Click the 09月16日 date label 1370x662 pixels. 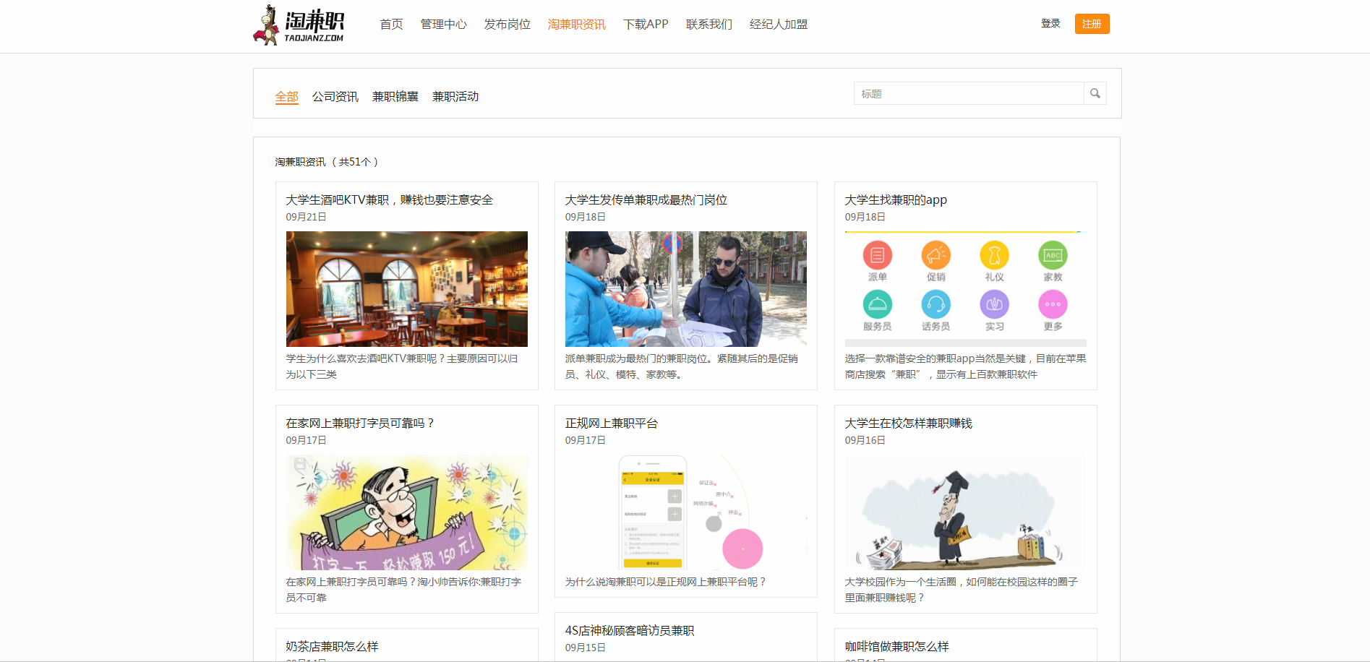point(865,440)
